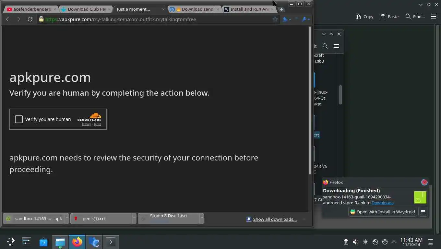Click the Show Desktop button
441x249 pixels.
tap(431, 242)
